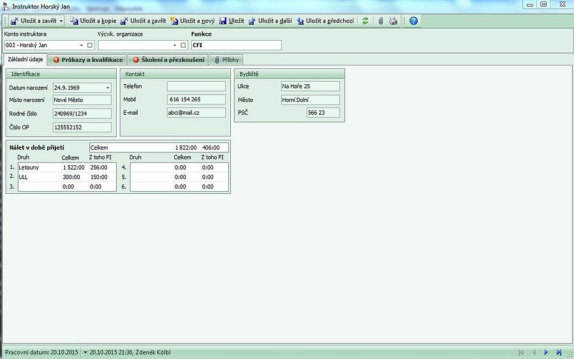574x359 pixels.
Task: Click 'Uložit a kopie' toolbar button
Action: pyautogui.click(x=93, y=21)
